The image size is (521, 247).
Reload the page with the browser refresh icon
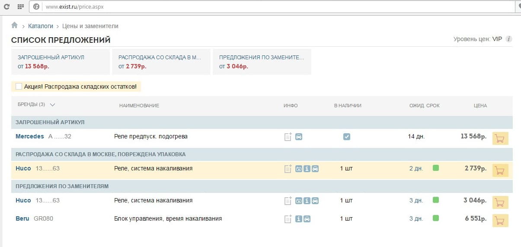(x=7, y=6)
